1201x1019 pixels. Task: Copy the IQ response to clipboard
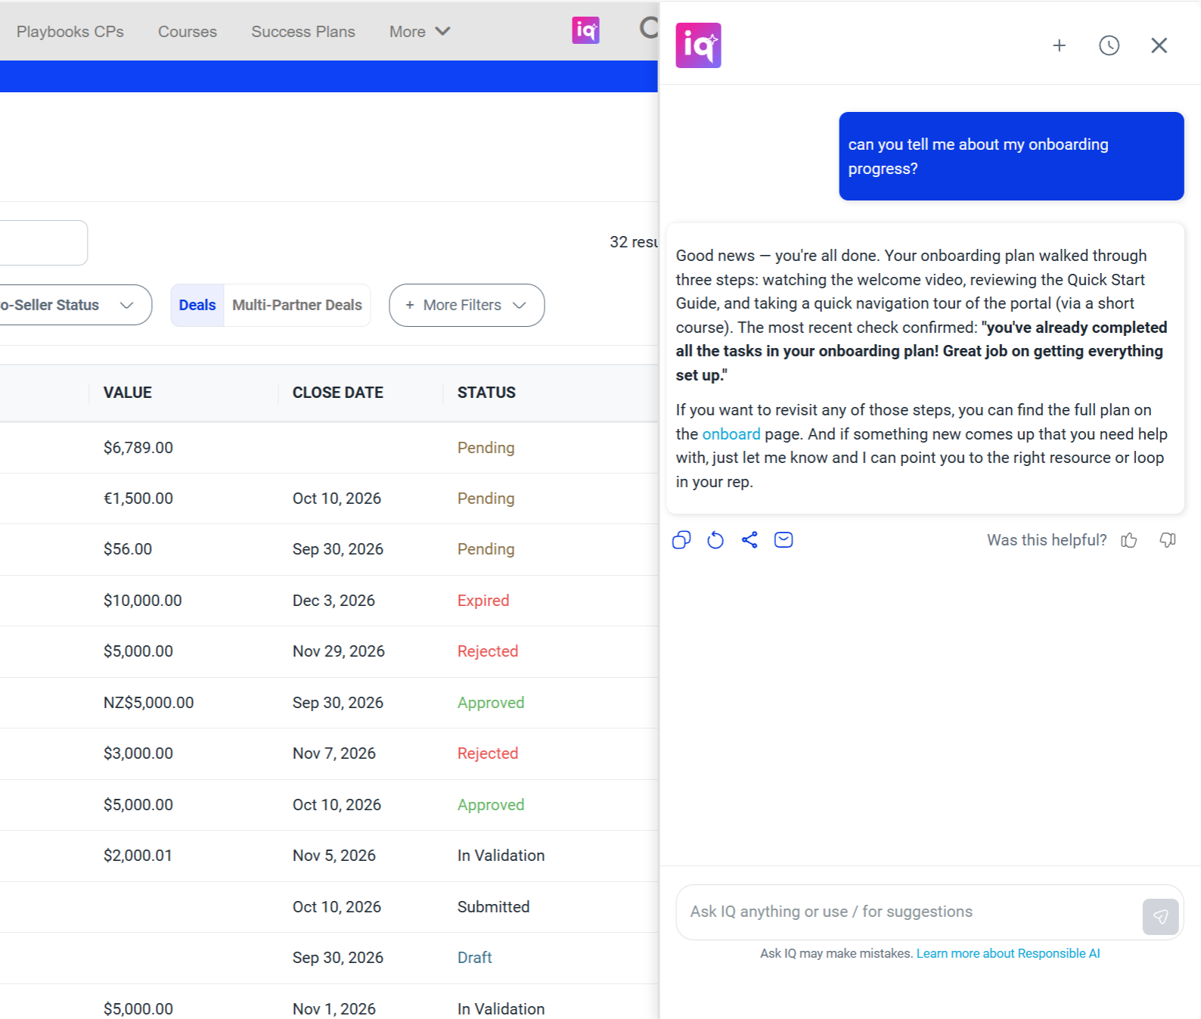(681, 540)
